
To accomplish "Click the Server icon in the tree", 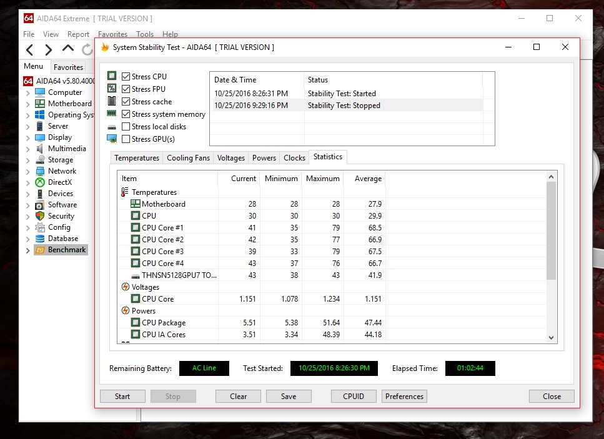I will (40, 126).
